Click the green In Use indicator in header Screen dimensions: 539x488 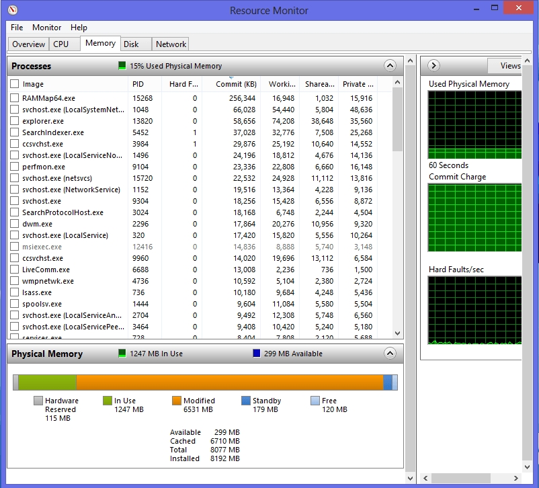[x=122, y=353]
